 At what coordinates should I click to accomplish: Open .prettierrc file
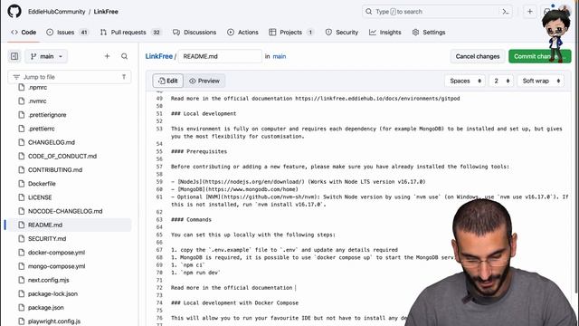tap(42, 129)
